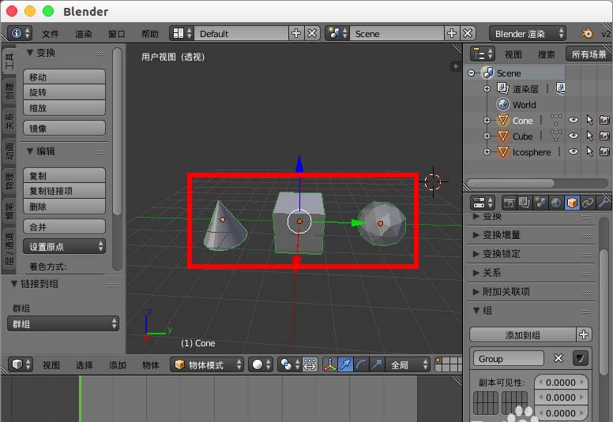Add a new scene with plus button

(452, 34)
